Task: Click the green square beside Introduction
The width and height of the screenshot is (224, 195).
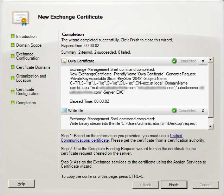Action: pyautogui.click(x=13, y=36)
